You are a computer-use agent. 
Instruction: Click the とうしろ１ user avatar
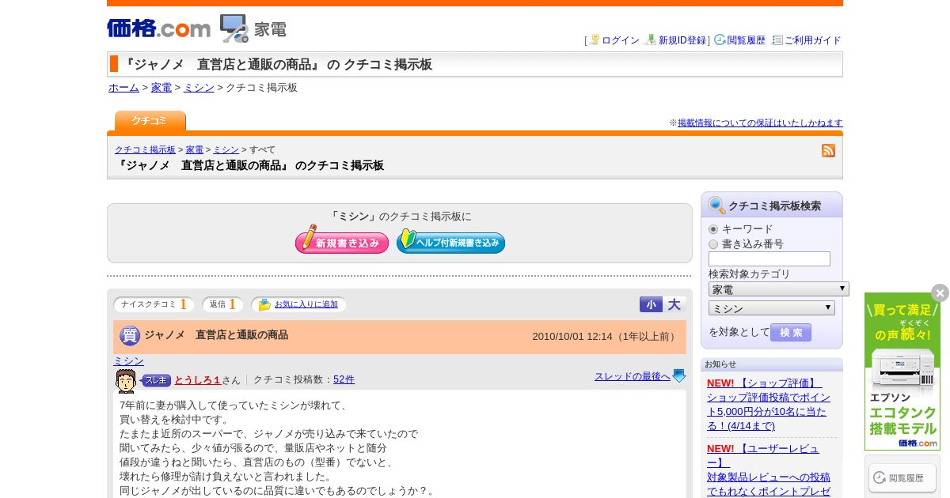point(126,381)
